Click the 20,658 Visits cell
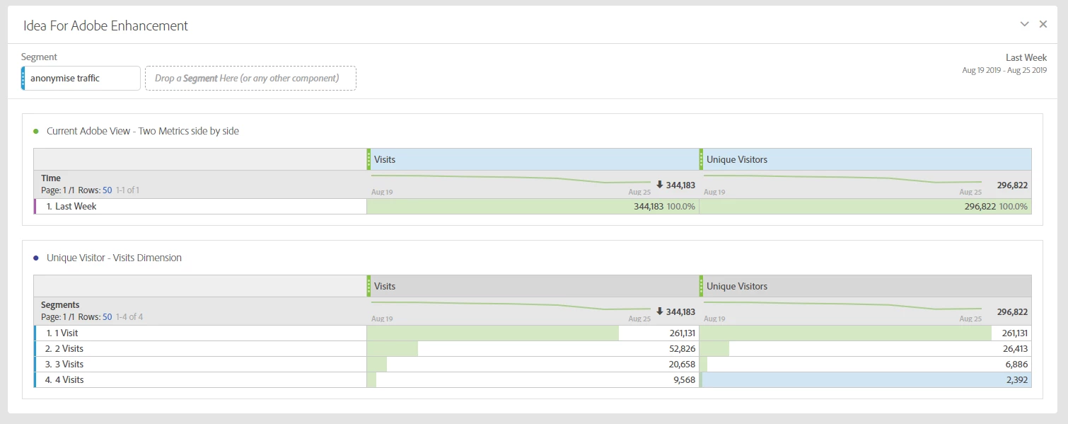The height and width of the screenshot is (424, 1068). pos(533,364)
